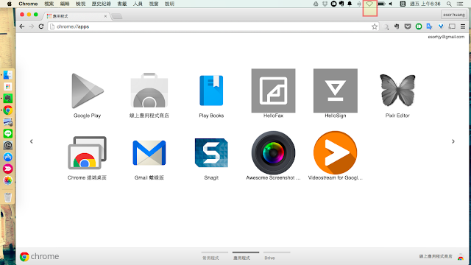Open the HelloSign app
This screenshot has width=471, height=265.
click(x=336, y=91)
